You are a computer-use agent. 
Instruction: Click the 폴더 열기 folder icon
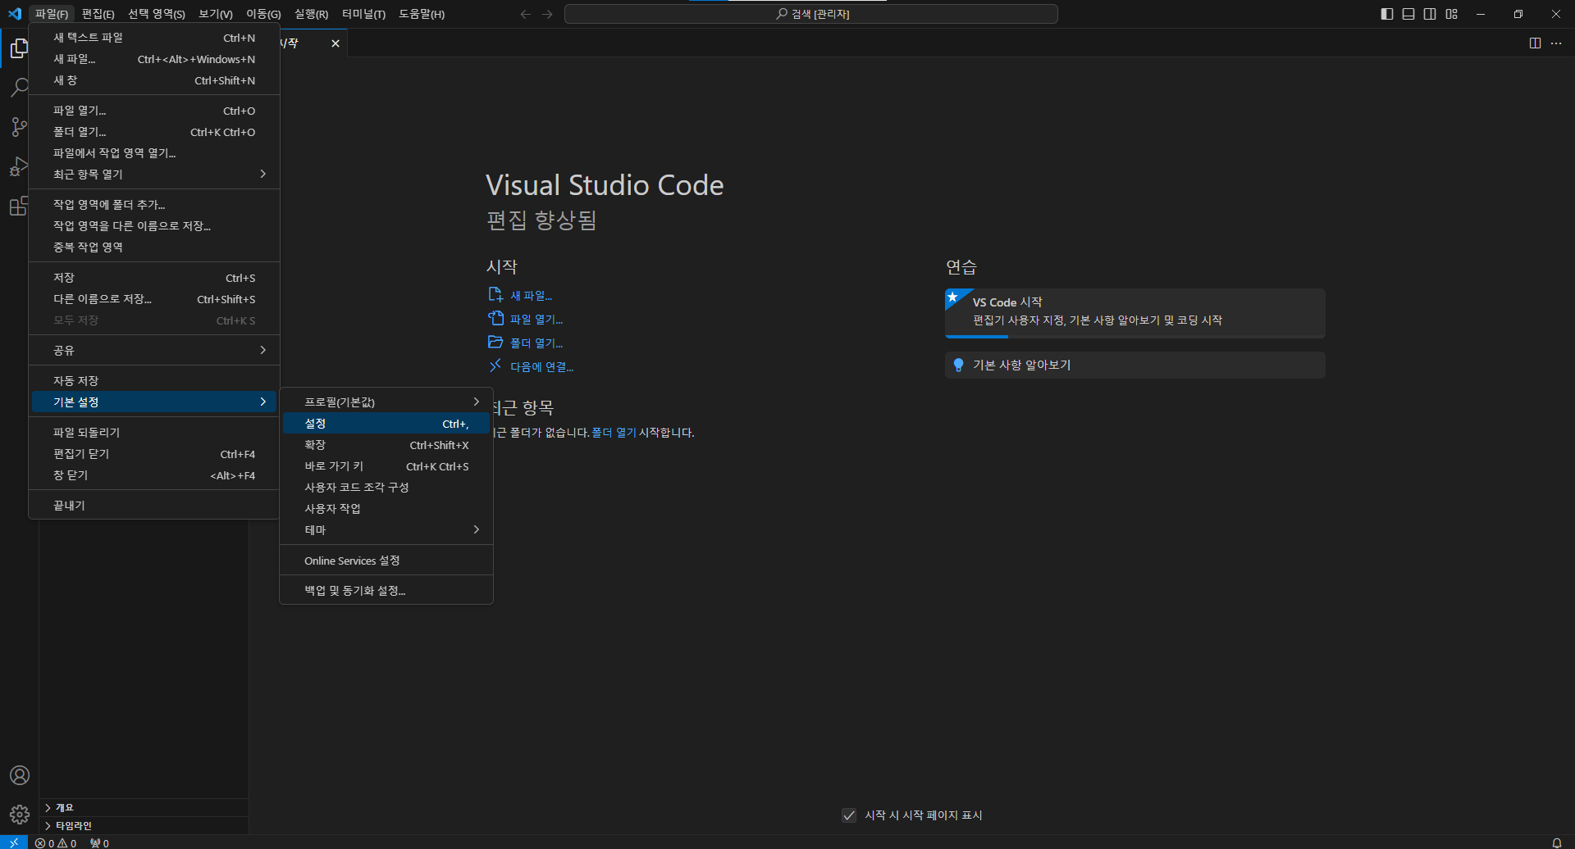(495, 343)
